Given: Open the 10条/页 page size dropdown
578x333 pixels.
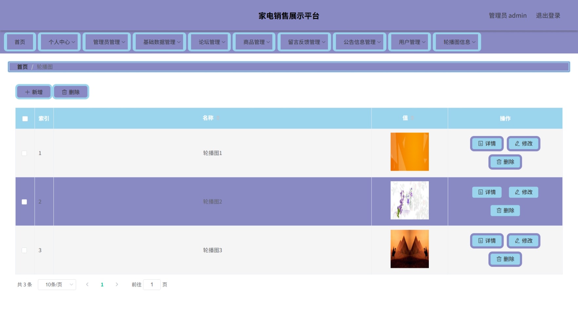Looking at the screenshot, I should (57, 284).
